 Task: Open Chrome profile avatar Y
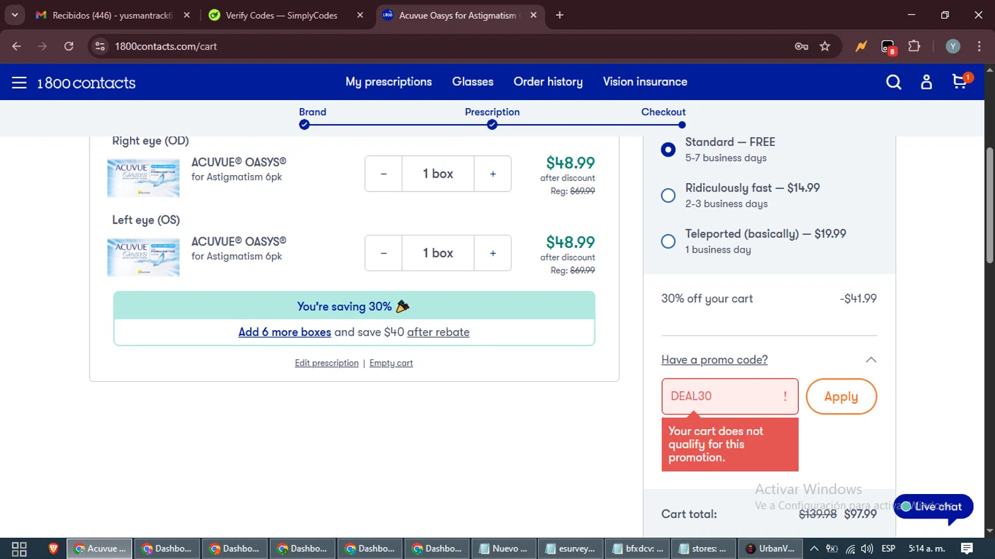pyautogui.click(x=953, y=46)
